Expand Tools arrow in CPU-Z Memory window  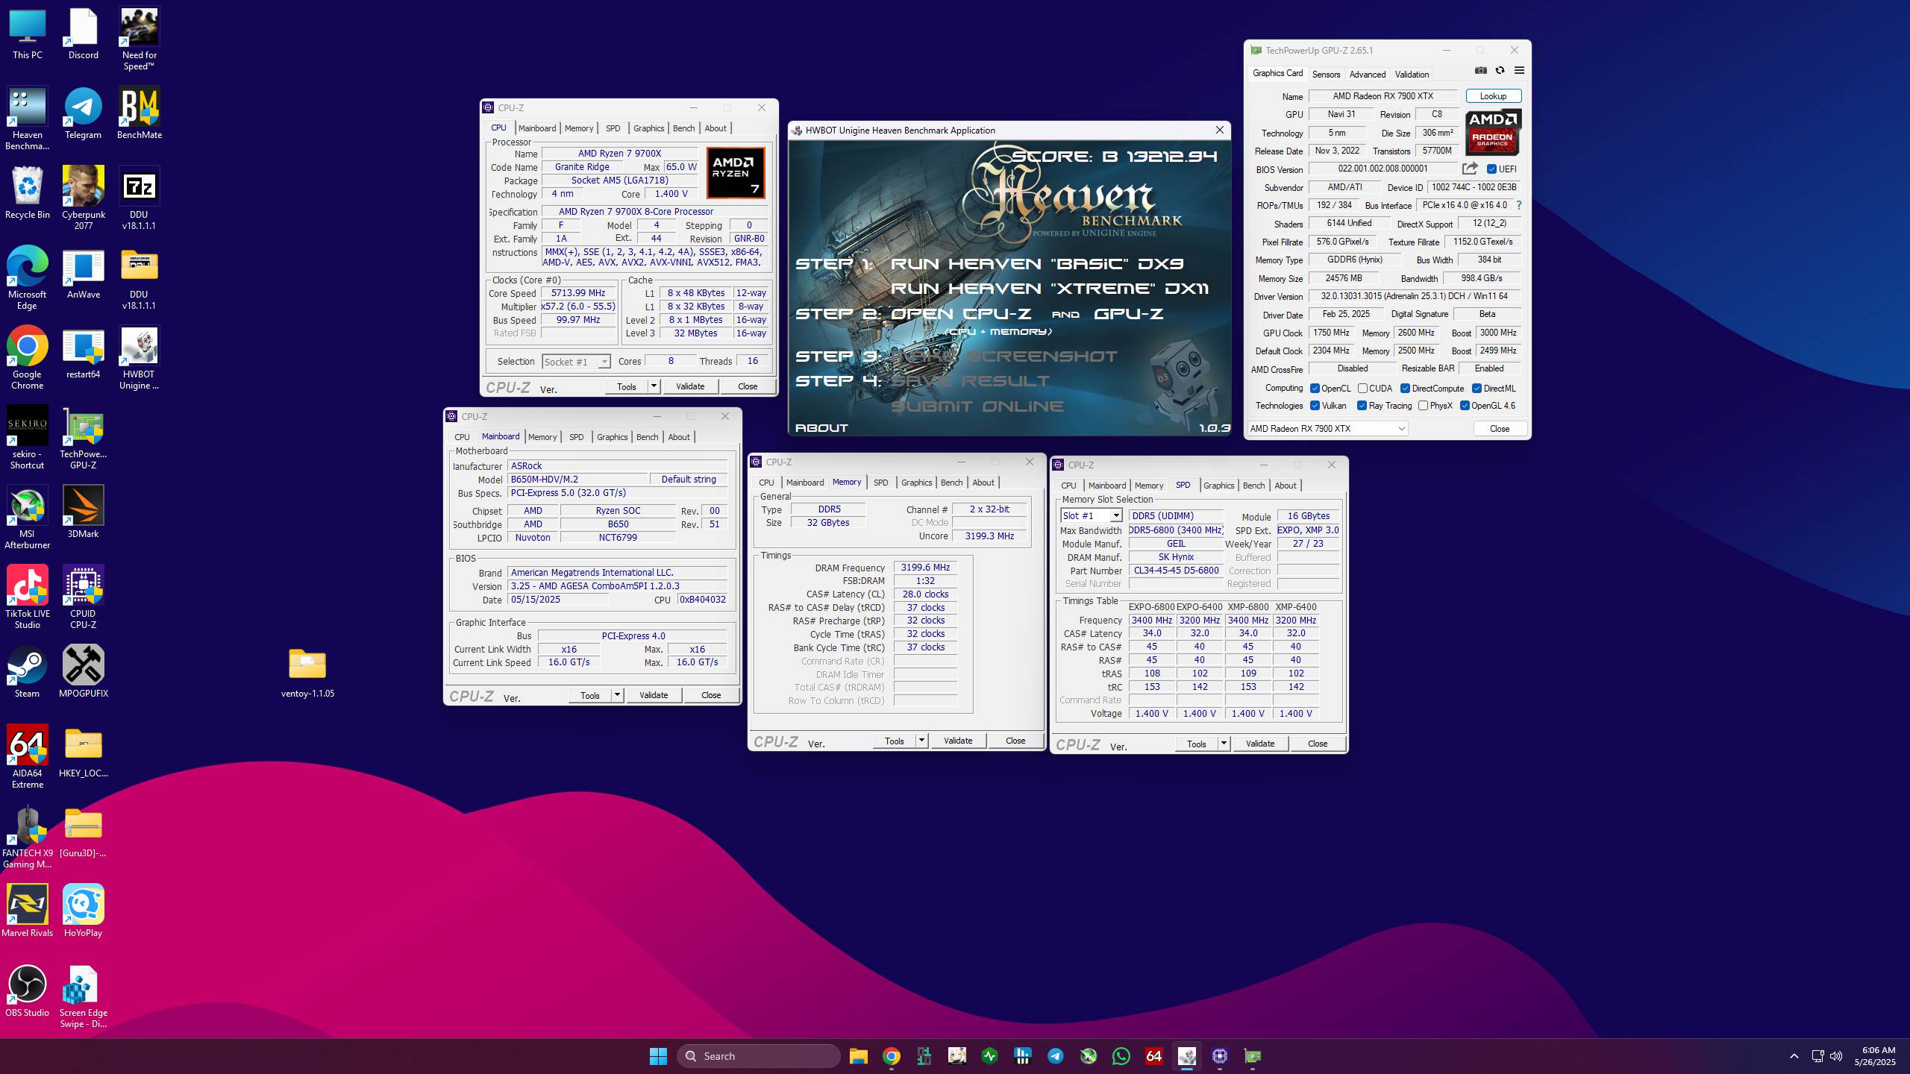tap(921, 741)
